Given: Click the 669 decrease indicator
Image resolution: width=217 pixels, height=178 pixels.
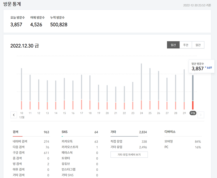Looking at the screenshot, I should 208,68.
